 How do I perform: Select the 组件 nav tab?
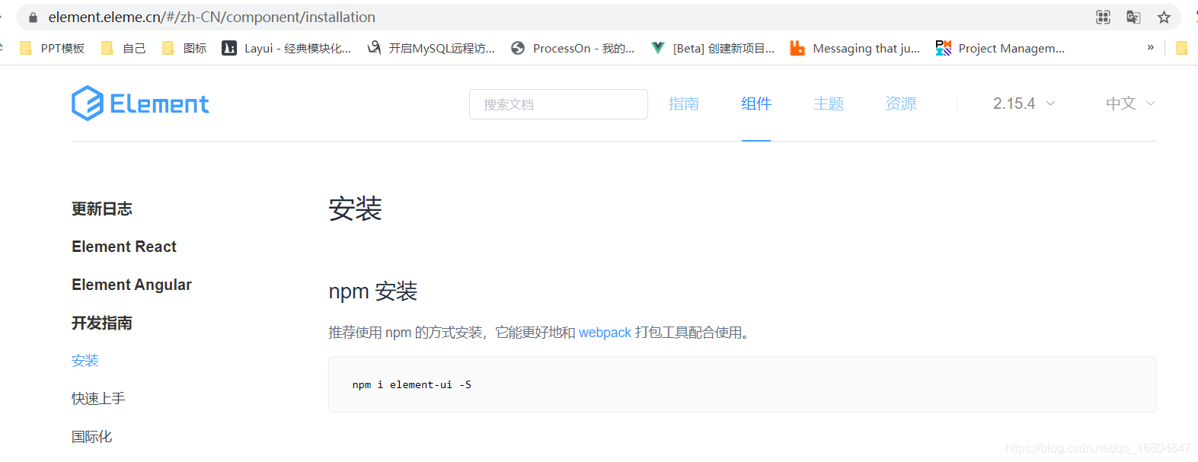[756, 104]
